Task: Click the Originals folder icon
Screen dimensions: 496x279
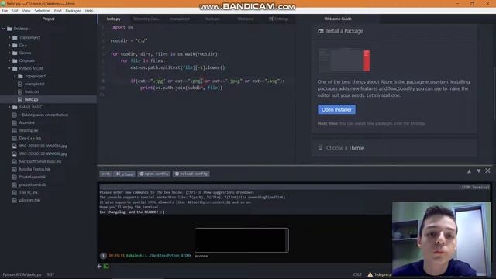Action: (15, 60)
